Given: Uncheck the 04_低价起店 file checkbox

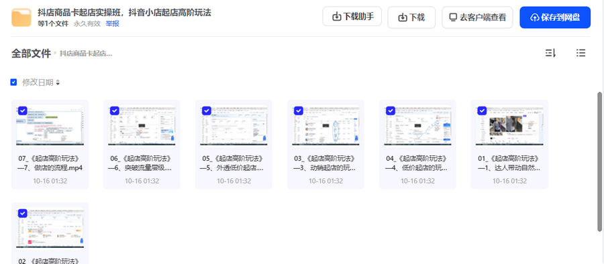Looking at the screenshot, I should click(x=390, y=111).
